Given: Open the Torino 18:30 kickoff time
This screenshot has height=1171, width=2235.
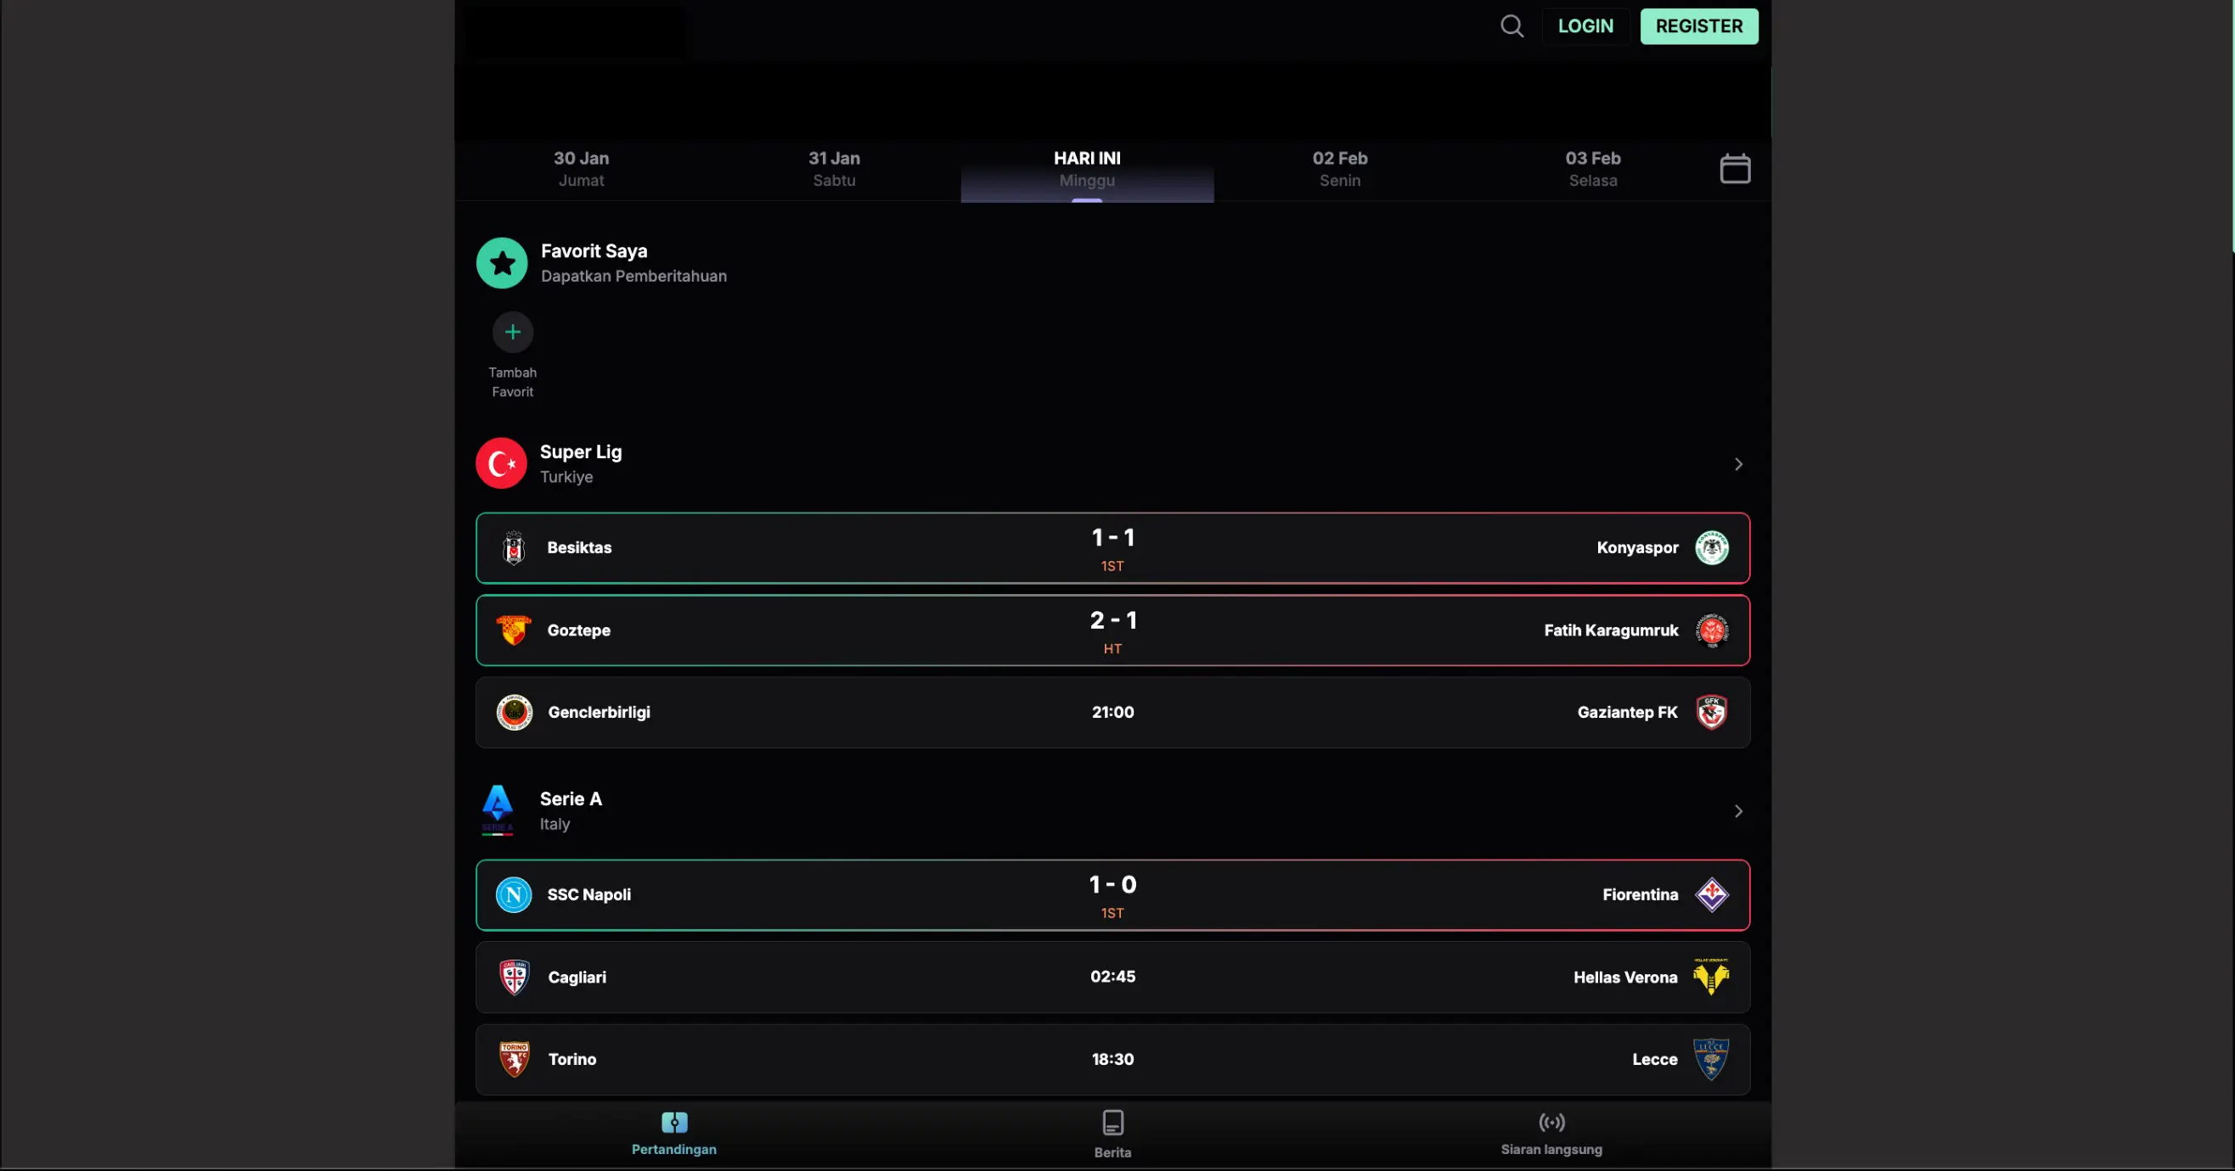Looking at the screenshot, I should click(x=1112, y=1059).
